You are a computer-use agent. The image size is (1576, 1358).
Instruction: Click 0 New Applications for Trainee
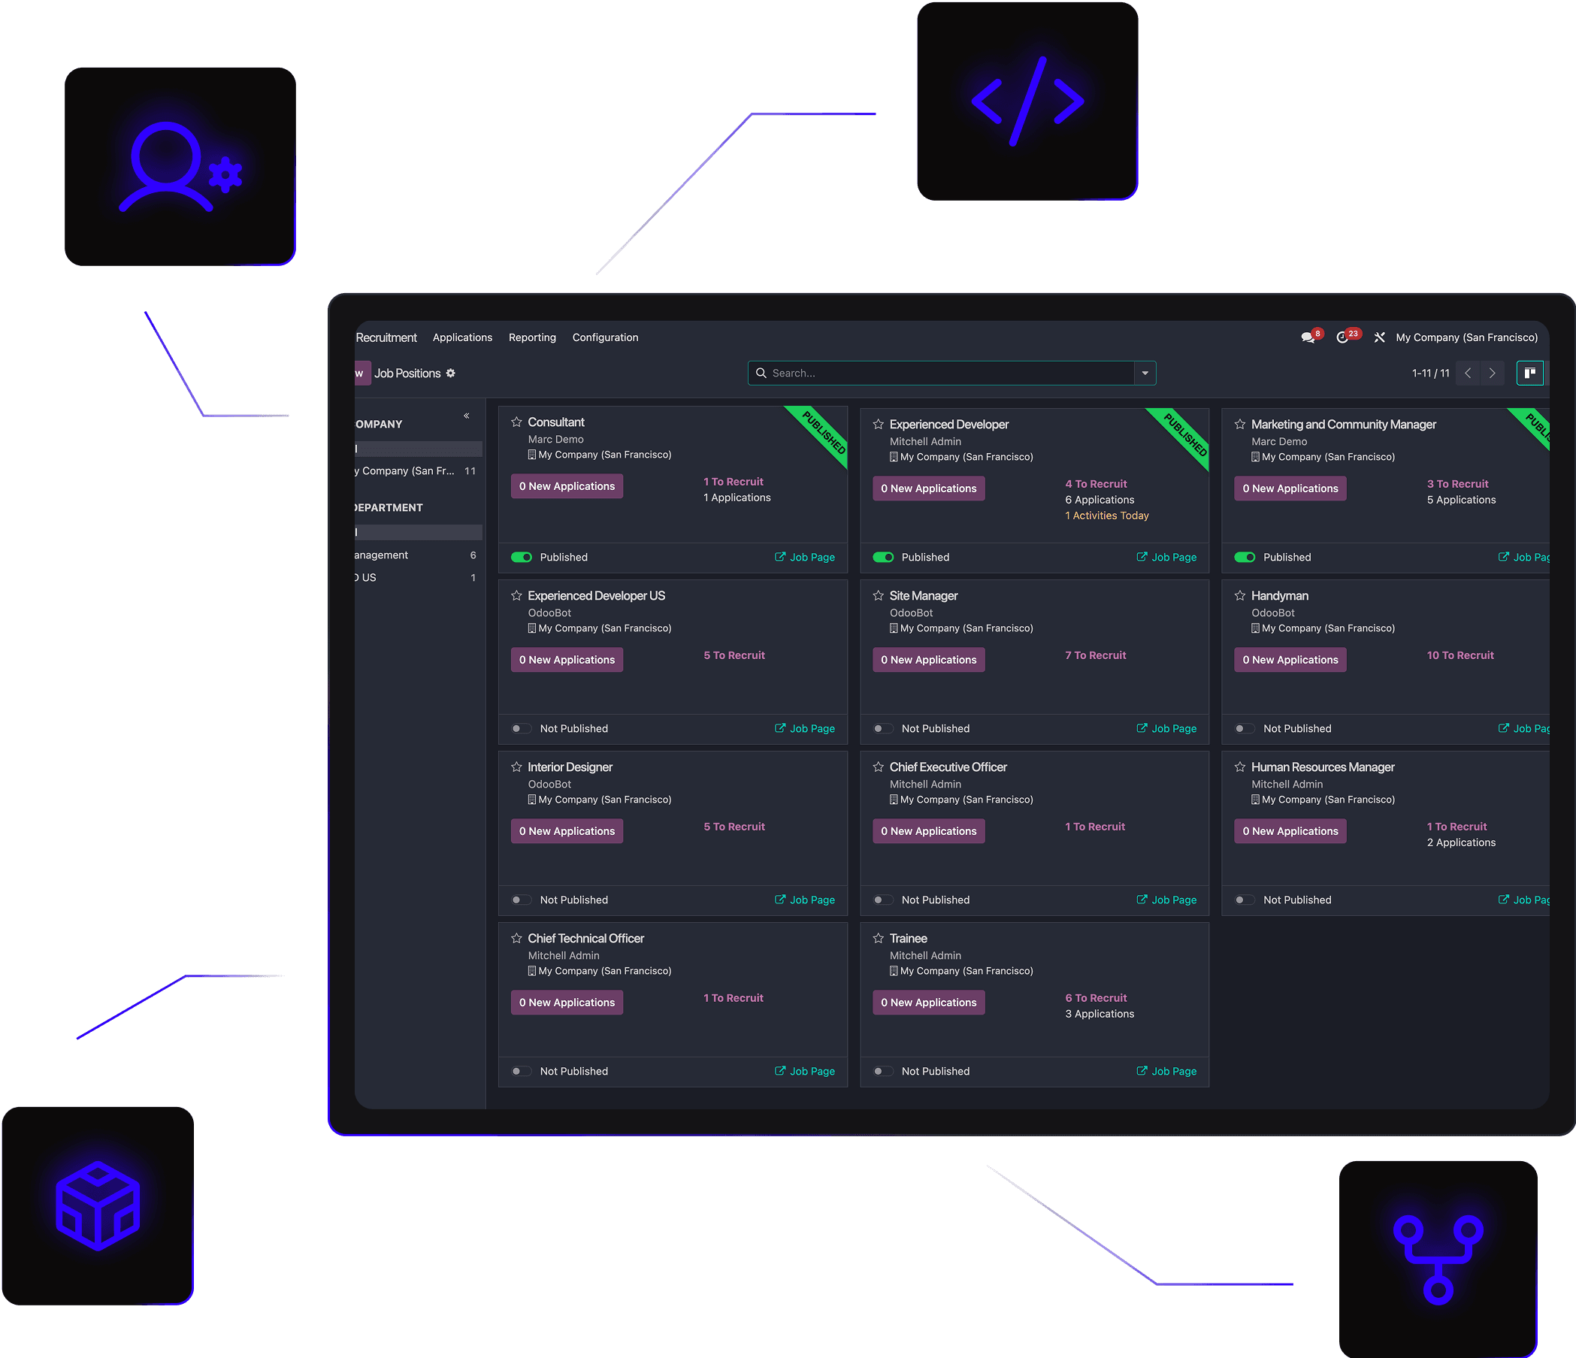928,1003
